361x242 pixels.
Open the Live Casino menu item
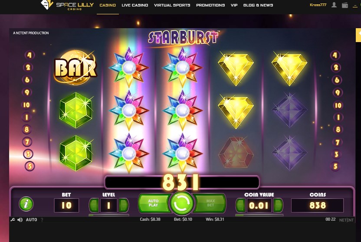click(x=135, y=5)
